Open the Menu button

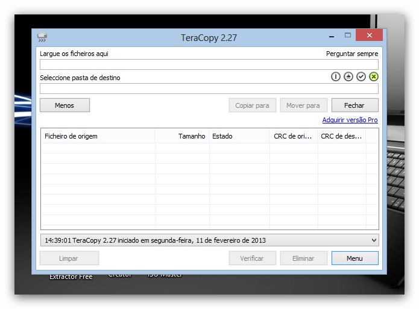click(x=355, y=258)
